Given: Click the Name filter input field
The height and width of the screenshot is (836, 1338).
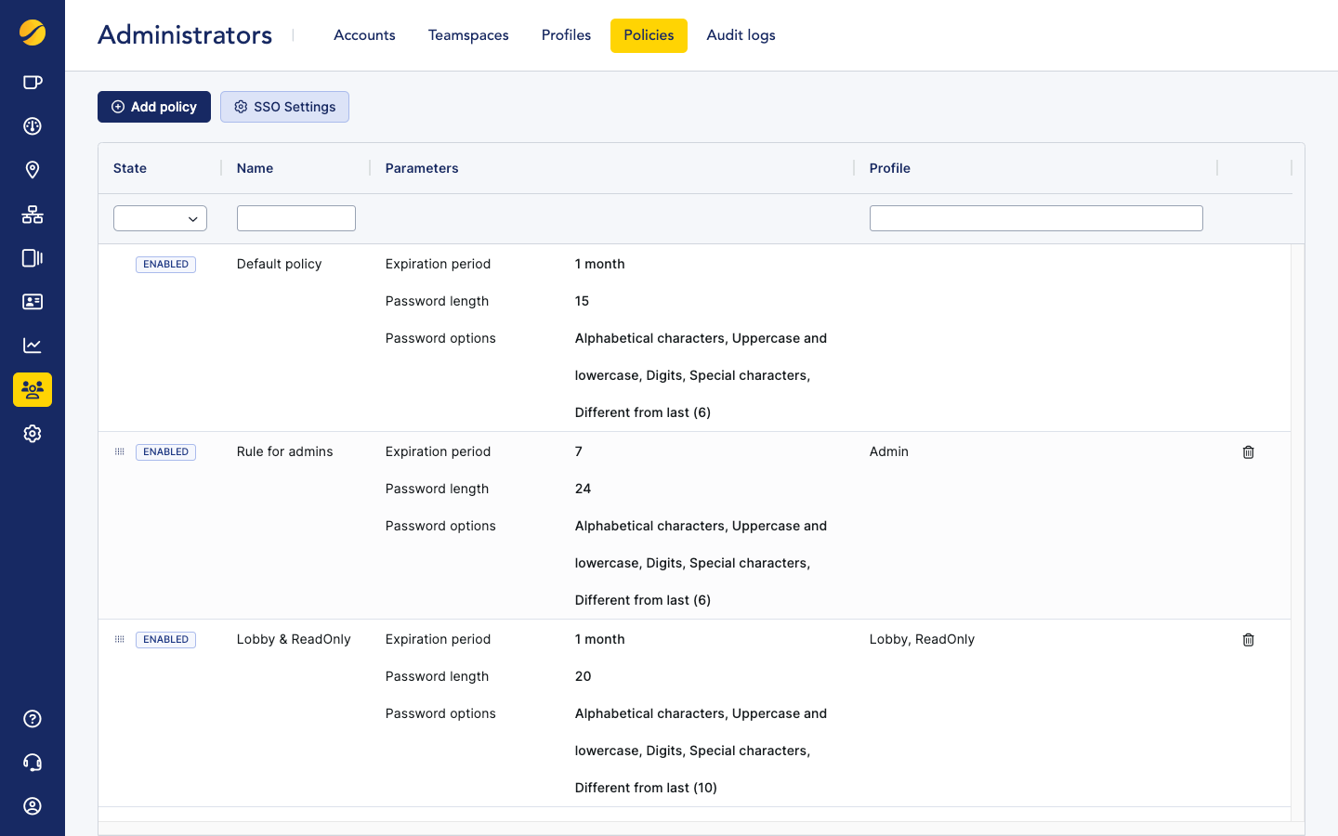Looking at the screenshot, I should [295, 218].
